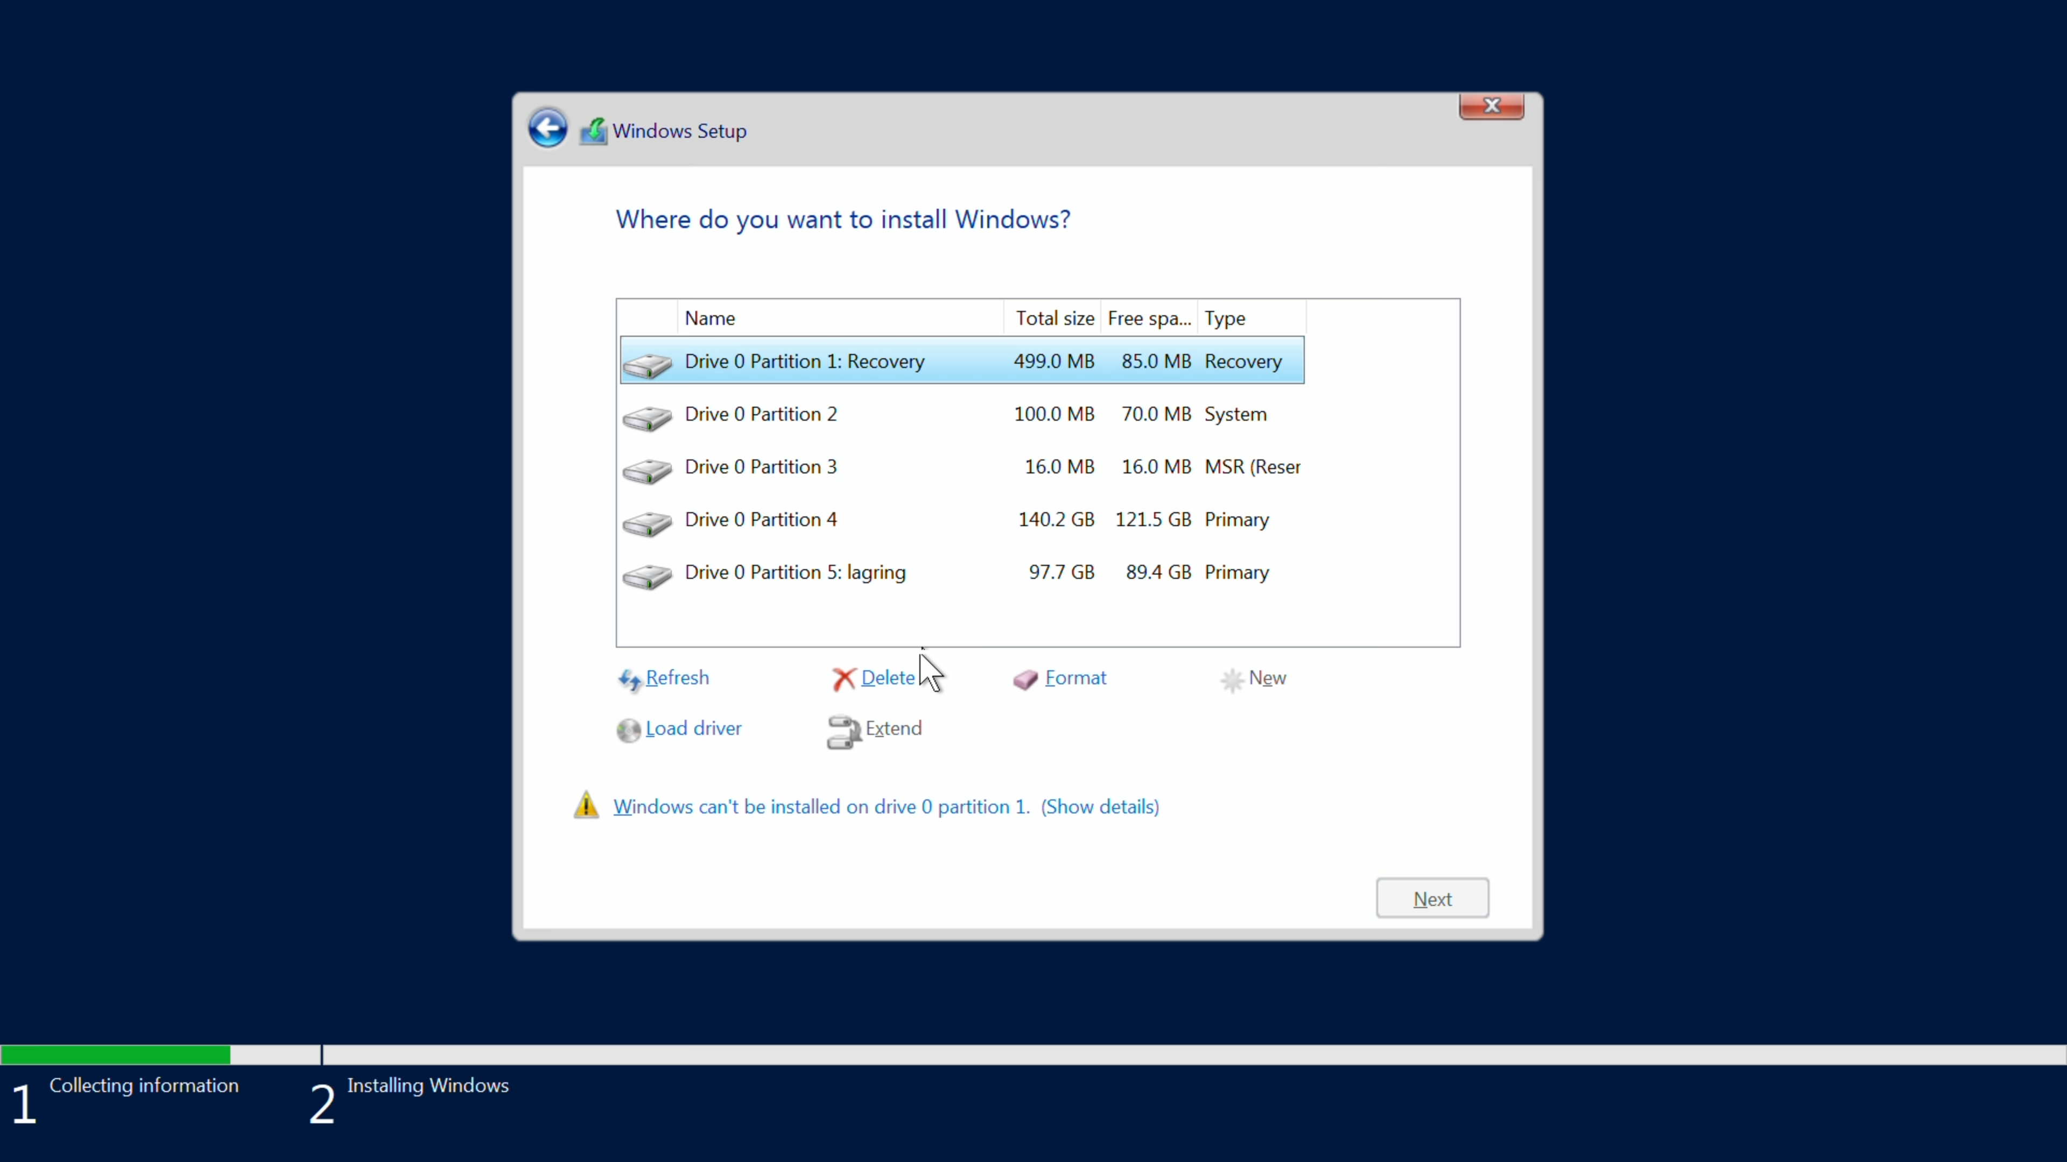Click the Installing Windows step label
The image size is (2067, 1162).
(428, 1085)
